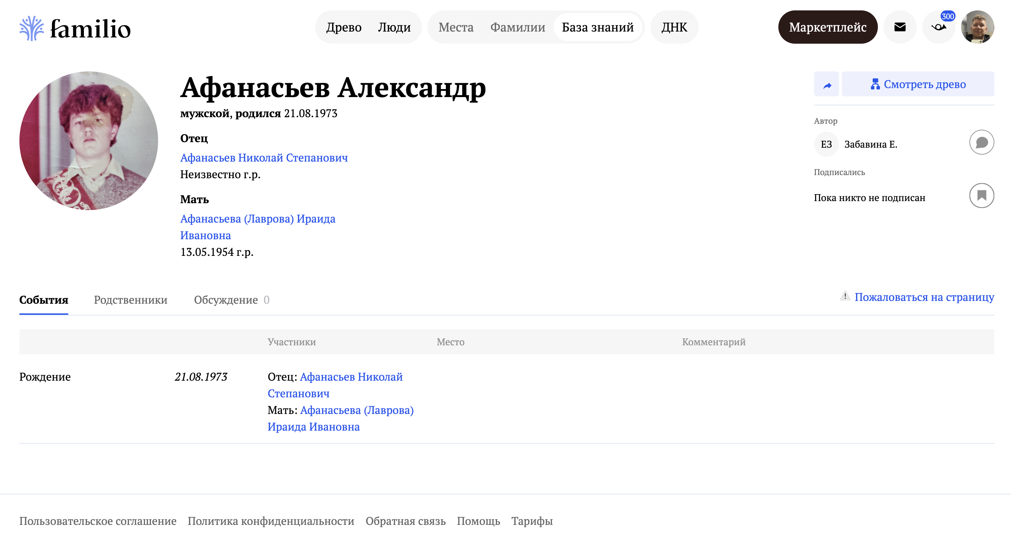The height and width of the screenshot is (545, 1011).
Task: Open father Афанасьев Николай Степанович profile link
Action: pyautogui.click(x=264, y=158)
